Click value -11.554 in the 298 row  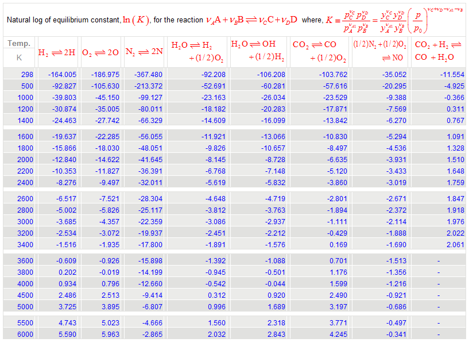point(452,74)
